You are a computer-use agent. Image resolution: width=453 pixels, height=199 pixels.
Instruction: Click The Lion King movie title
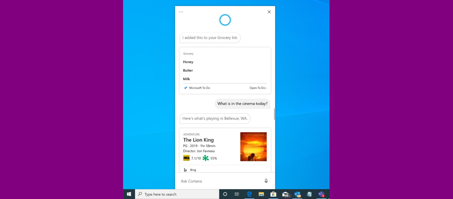[198, 140]
